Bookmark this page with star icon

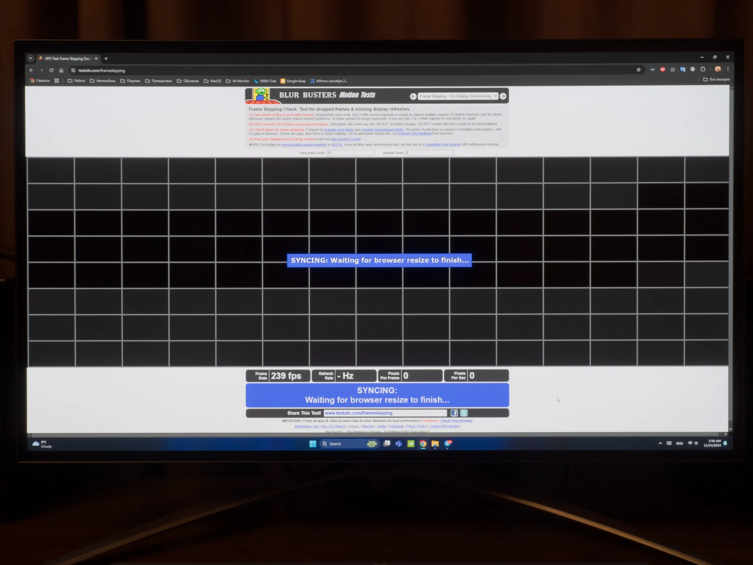[639, 70]
